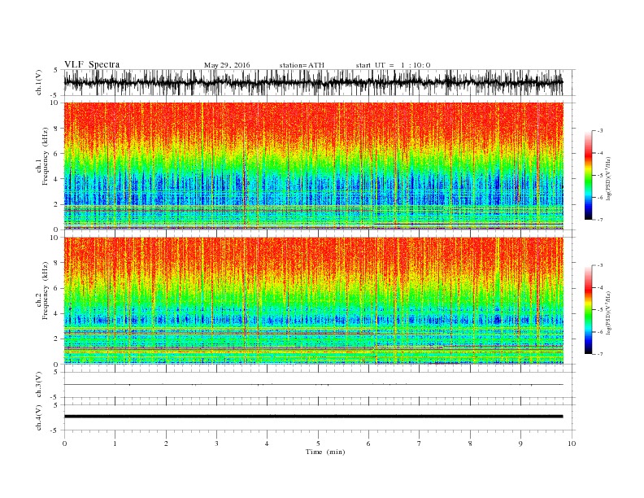644x498 pixels.
Task: Click the "1" time-axis tick label
Action: click(115, 443)
